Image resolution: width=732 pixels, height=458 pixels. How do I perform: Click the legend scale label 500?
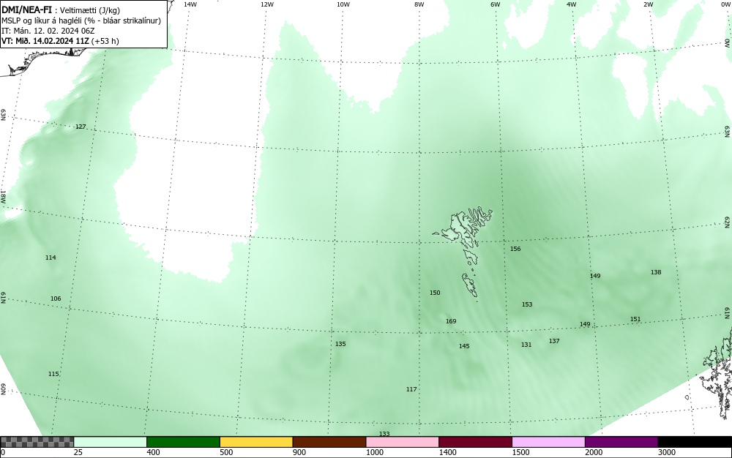(x=226, y=452)
